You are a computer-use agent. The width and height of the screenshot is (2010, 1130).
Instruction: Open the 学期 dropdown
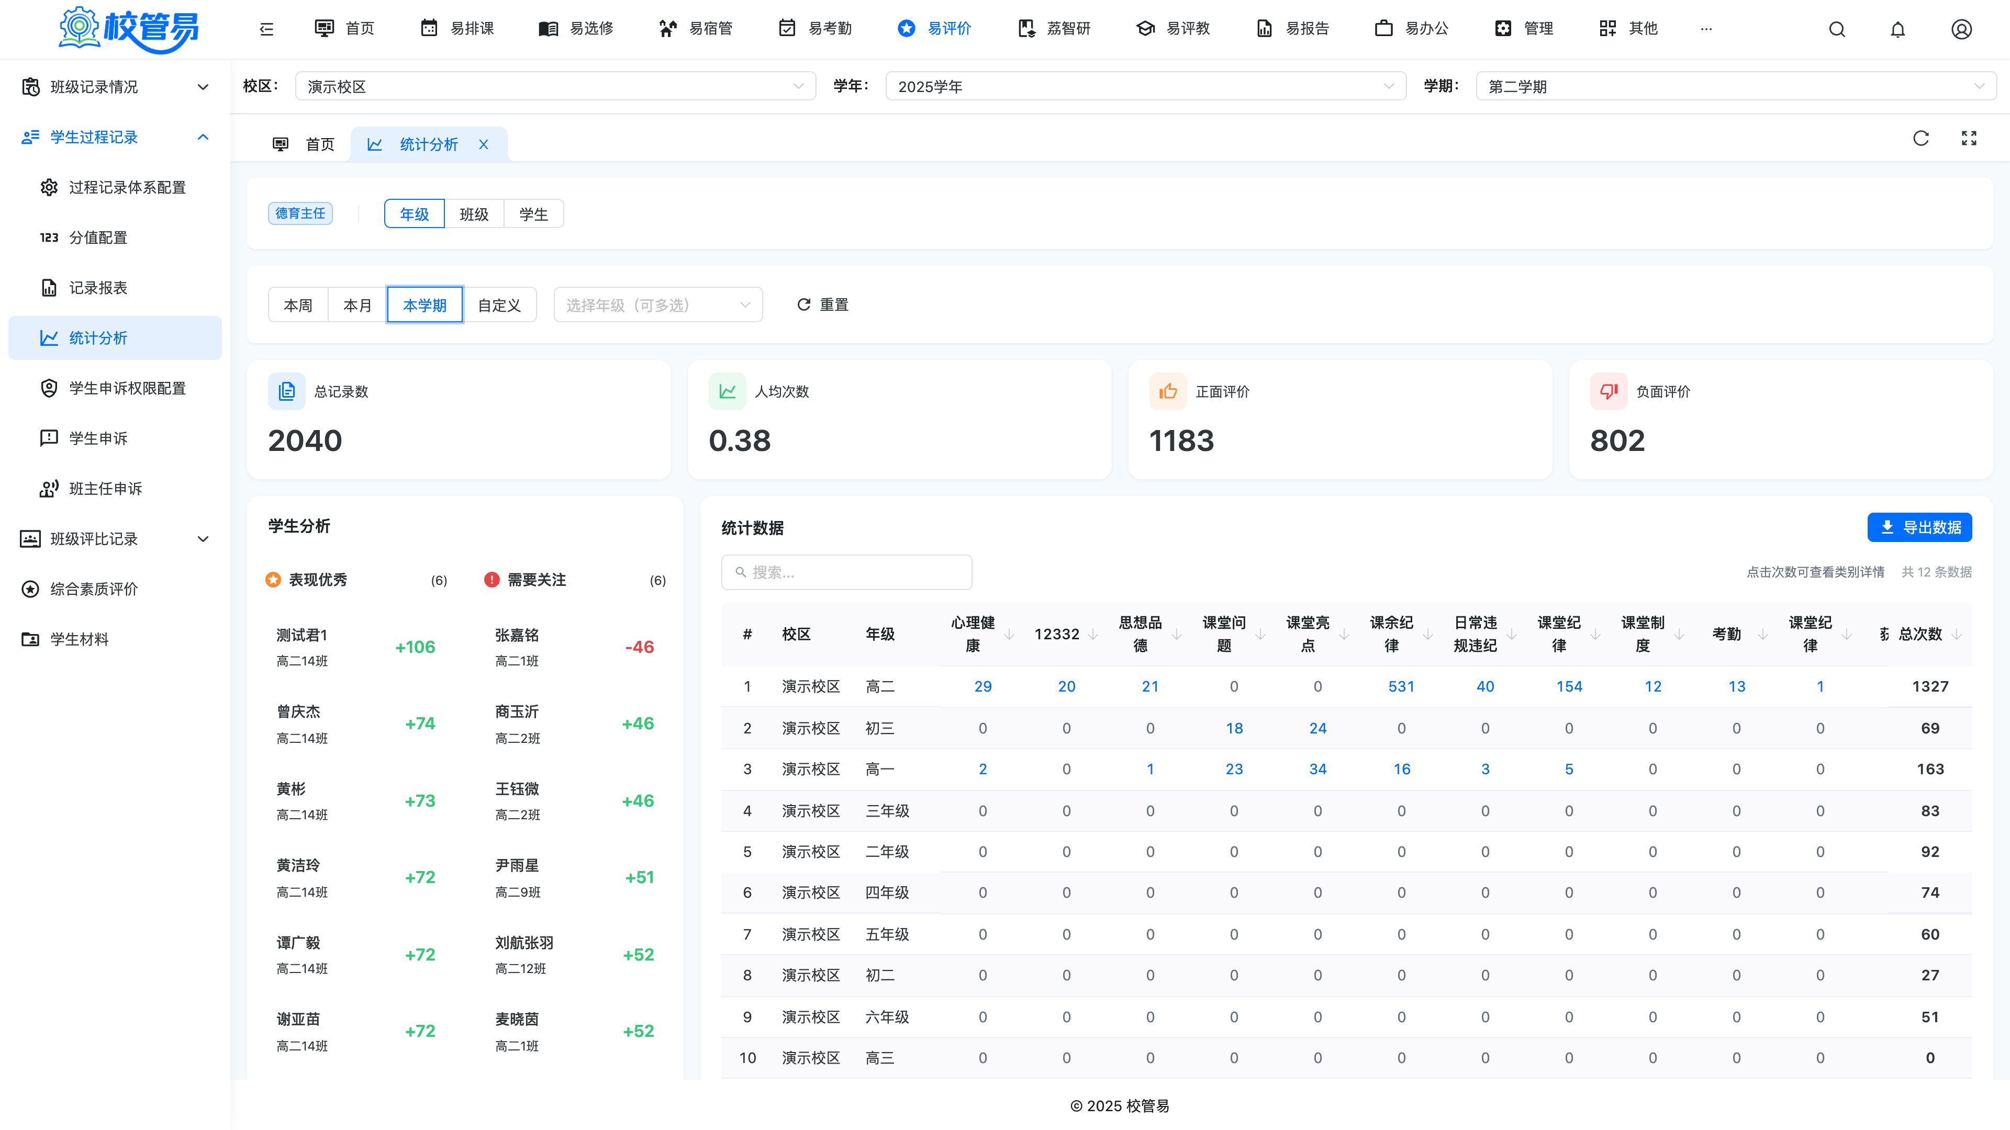point(1736,86)
